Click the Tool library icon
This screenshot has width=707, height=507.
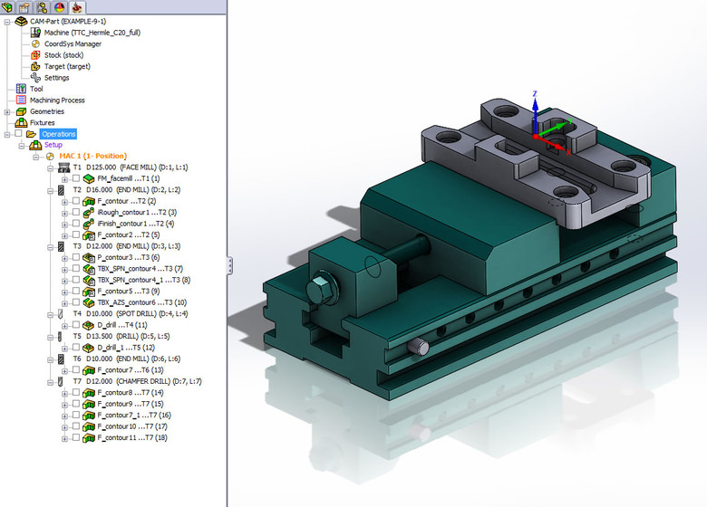[22, 89]
